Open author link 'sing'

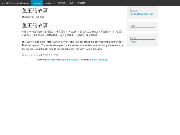[35, 55]
